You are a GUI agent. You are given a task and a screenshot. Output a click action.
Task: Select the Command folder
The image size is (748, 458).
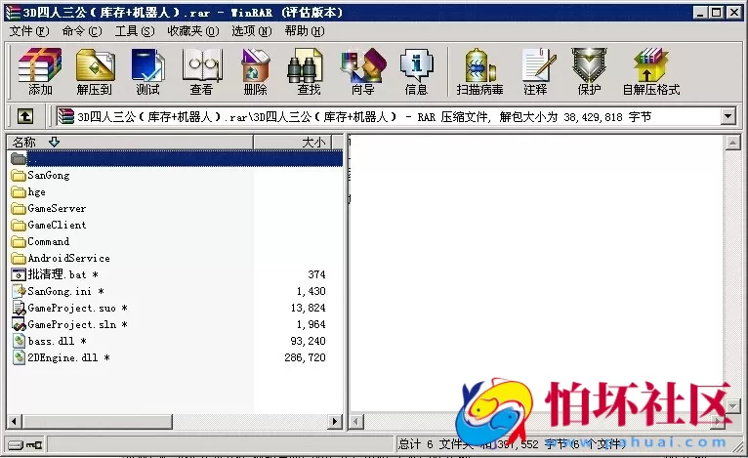click(x=40, y=241)
